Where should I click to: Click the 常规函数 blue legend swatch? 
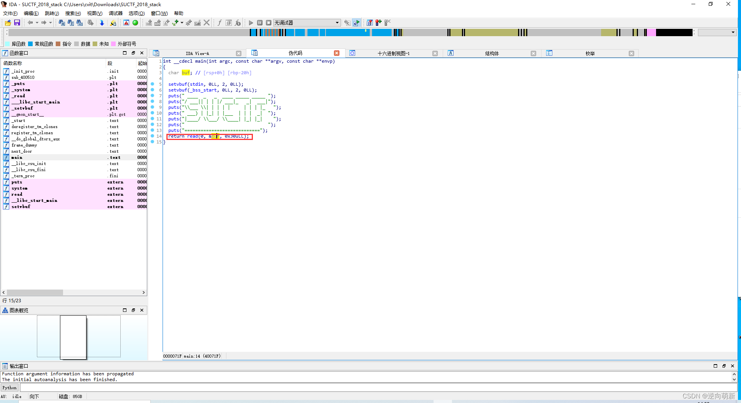30,44
